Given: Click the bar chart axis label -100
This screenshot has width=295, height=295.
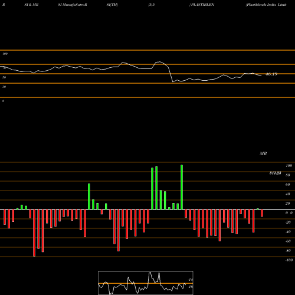Looking at the screenshot, I should (289, 260).
